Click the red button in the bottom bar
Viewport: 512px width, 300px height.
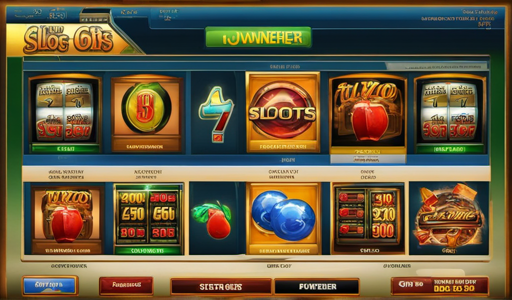[x=126, y=285]
